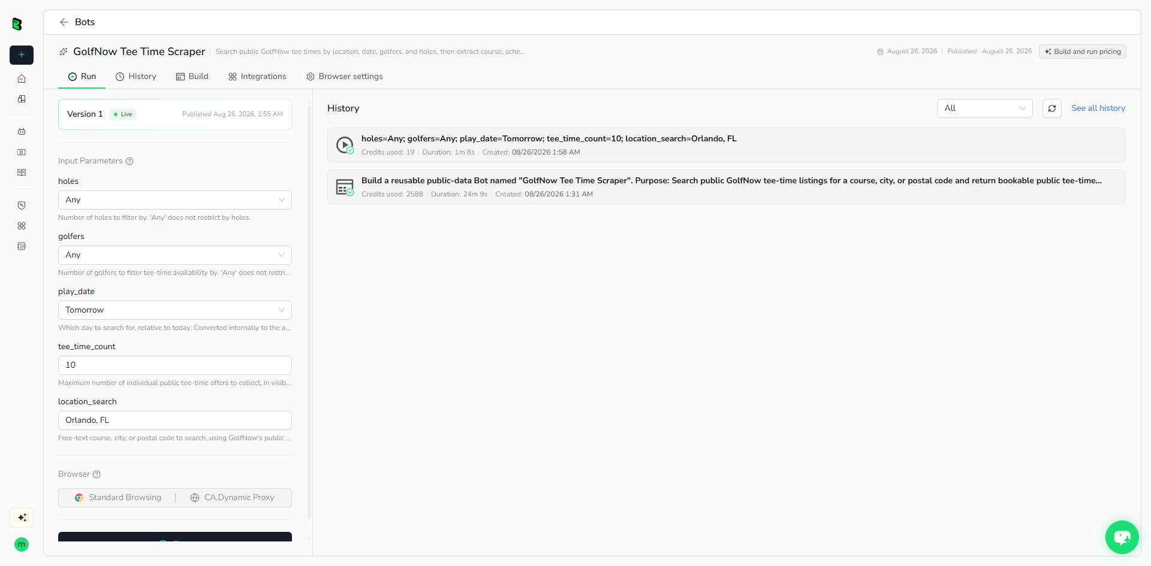The height and width of the screenshot is (566, 1151).
Task: Click the Live status badge
Action: click(x=123, y=114)
